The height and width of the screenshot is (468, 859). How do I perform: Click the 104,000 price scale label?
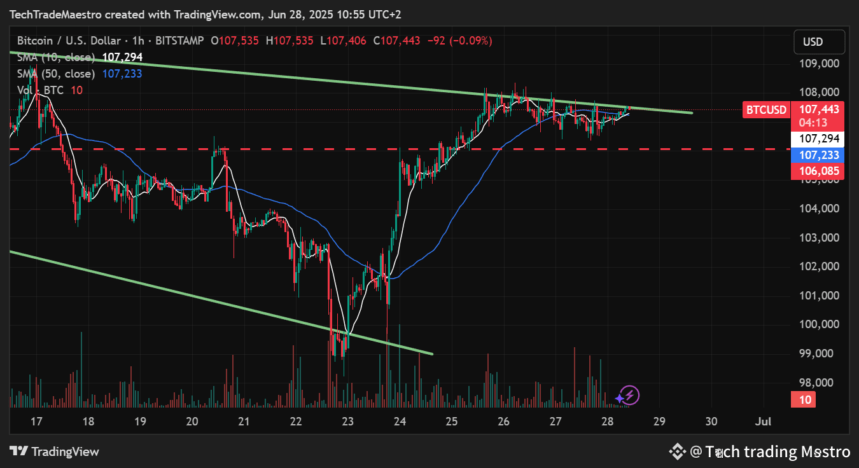818,209
